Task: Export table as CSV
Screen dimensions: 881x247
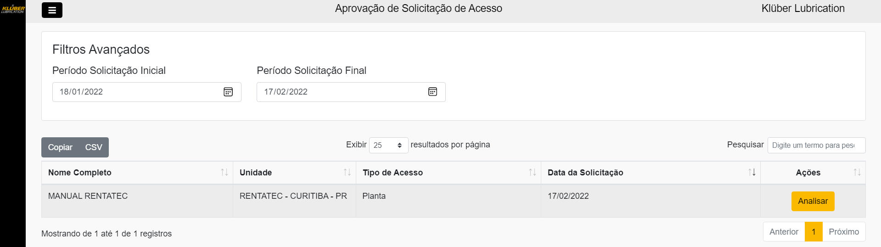Action: pyautogui.click(x=94, y=147)
